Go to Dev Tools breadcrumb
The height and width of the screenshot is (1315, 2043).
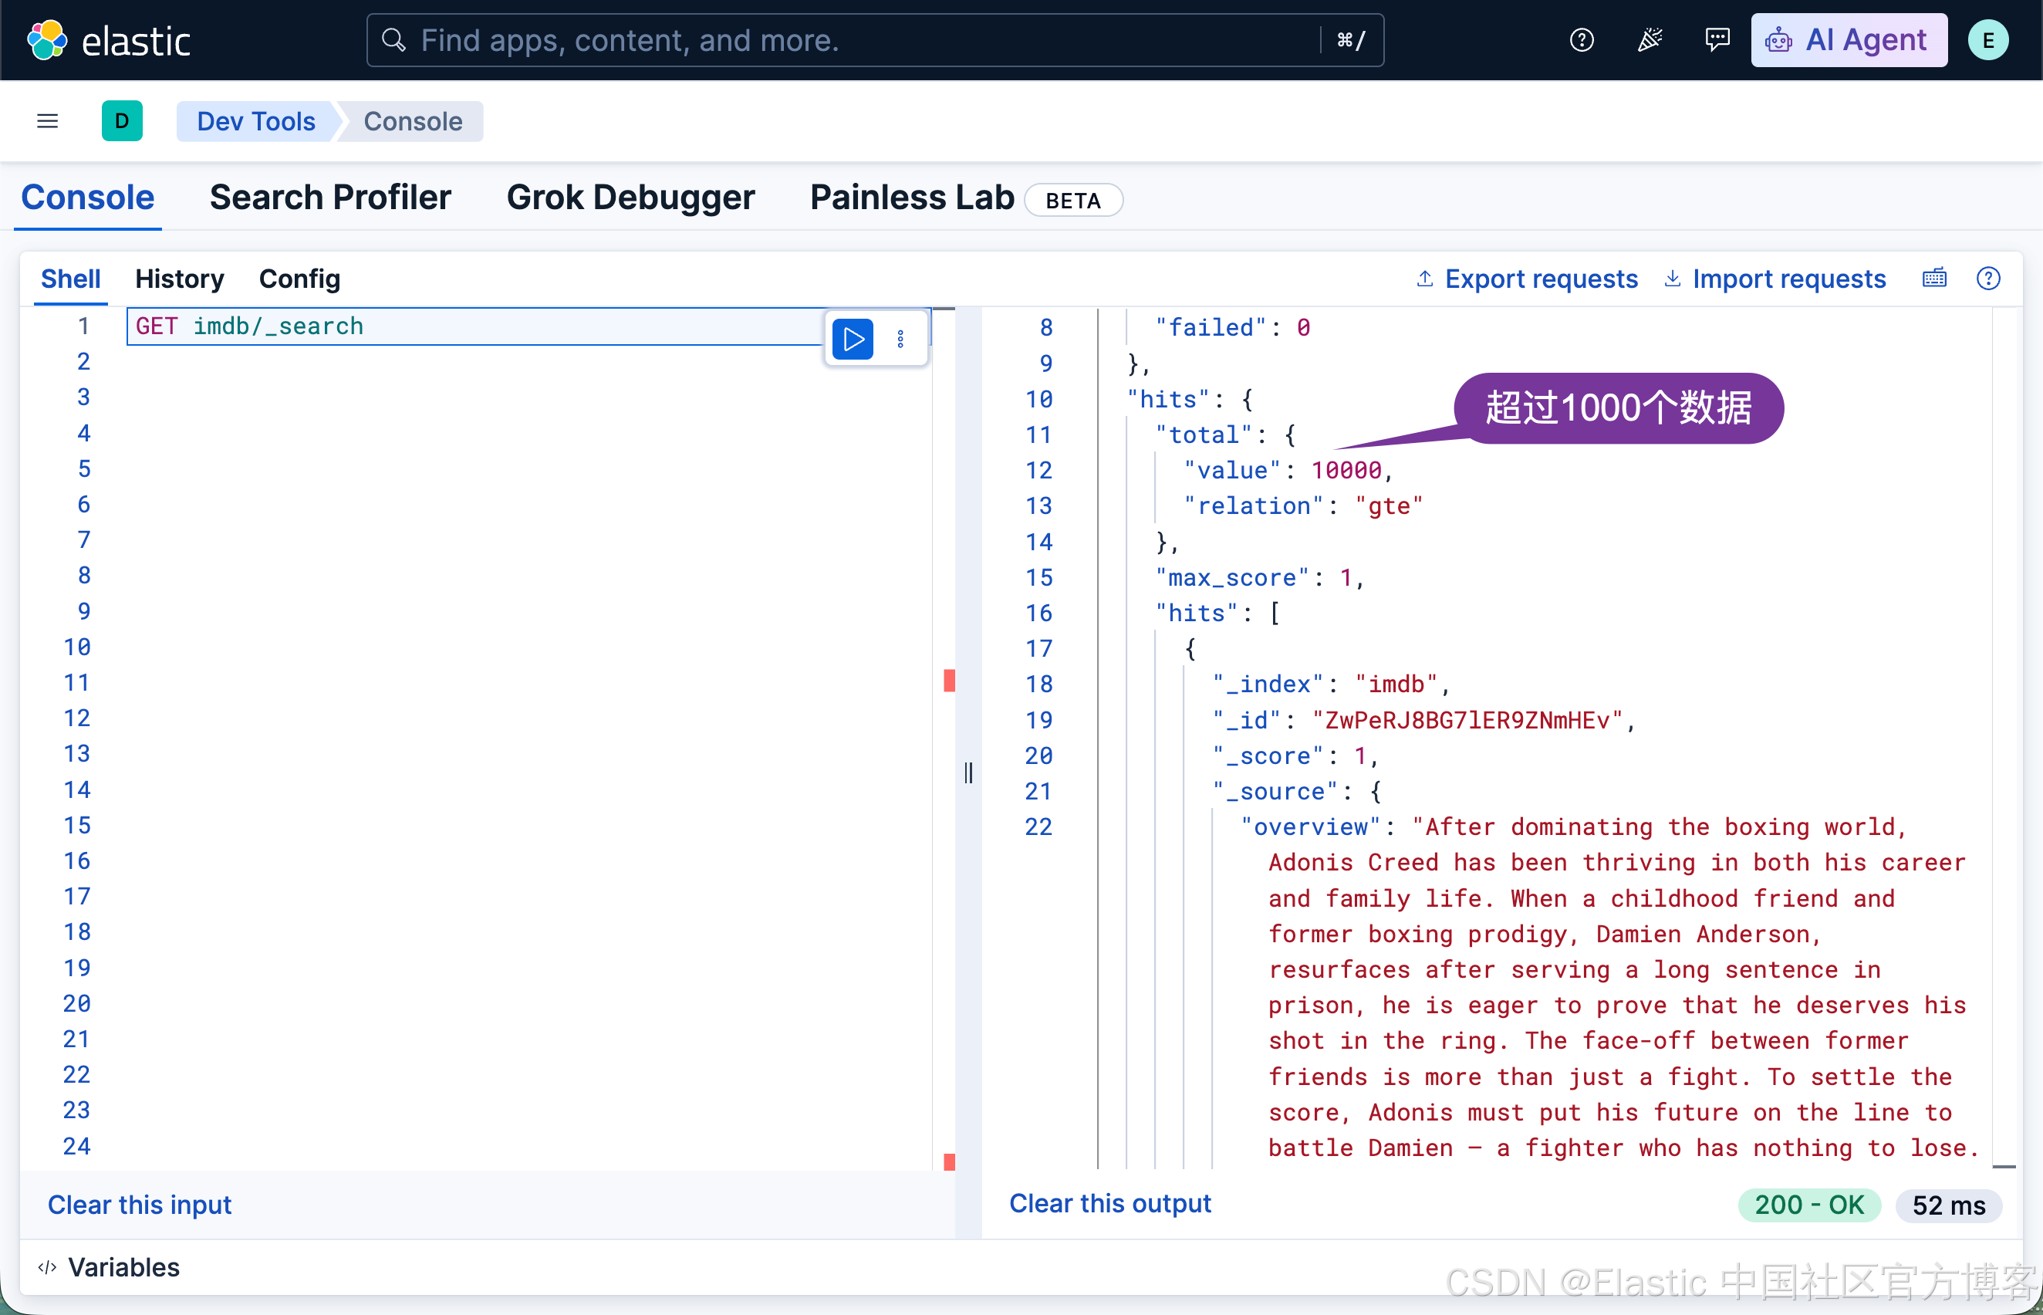[255, 121]
